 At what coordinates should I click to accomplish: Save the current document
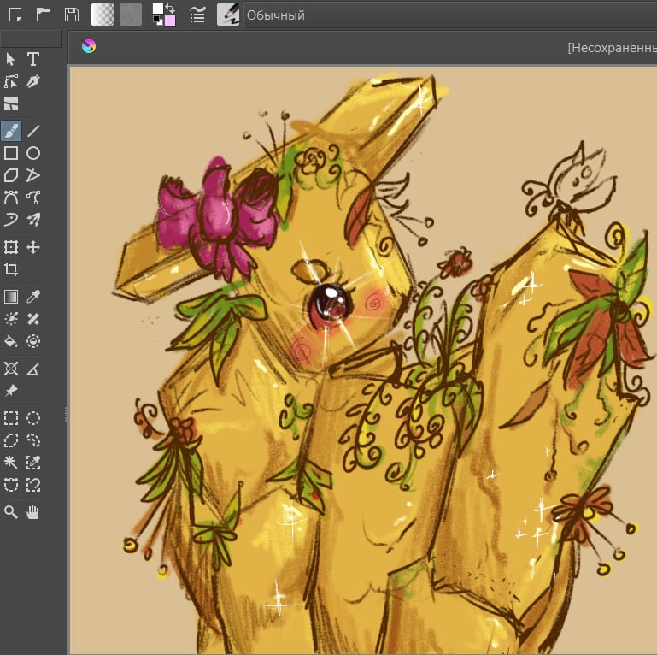72,15
